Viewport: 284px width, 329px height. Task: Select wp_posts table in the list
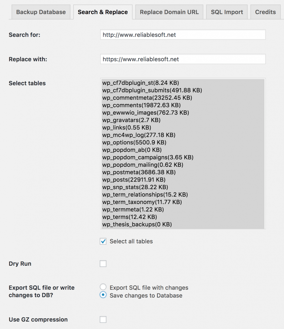(x=134, y=180)
